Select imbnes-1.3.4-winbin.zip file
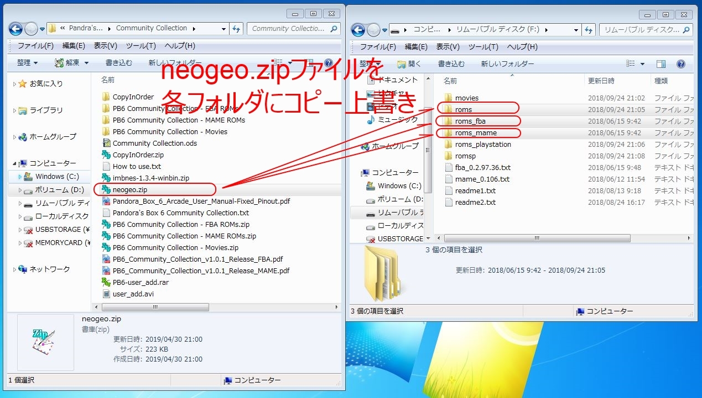The height and width of the screenshot is (398, 702). tap(151, 178)
